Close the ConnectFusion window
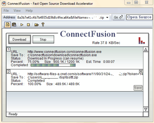Viewport: 154px width, 123px height. coord(146,2)
